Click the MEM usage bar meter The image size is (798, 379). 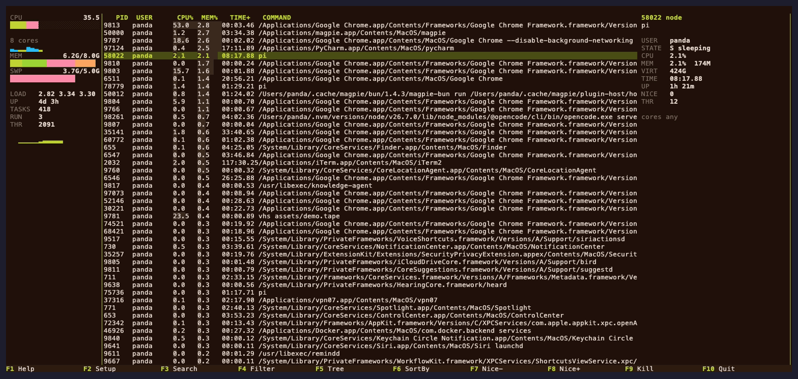coord(53,63)
